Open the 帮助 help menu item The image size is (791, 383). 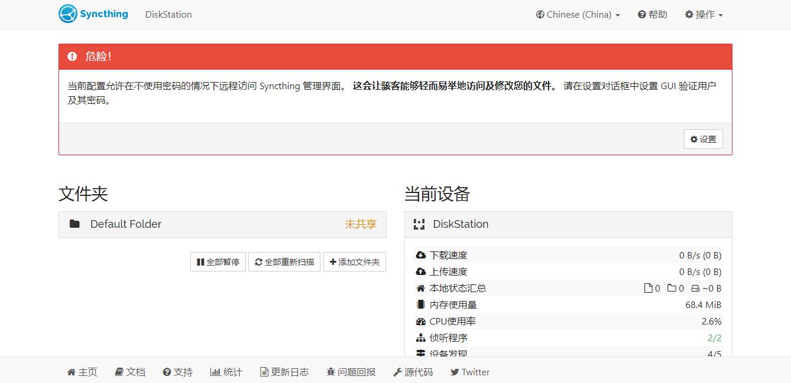click(x=652, y=14)
